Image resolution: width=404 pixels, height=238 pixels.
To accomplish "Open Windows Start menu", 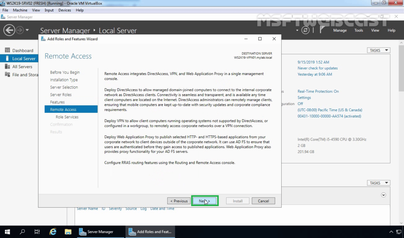I will pos(7,232).
